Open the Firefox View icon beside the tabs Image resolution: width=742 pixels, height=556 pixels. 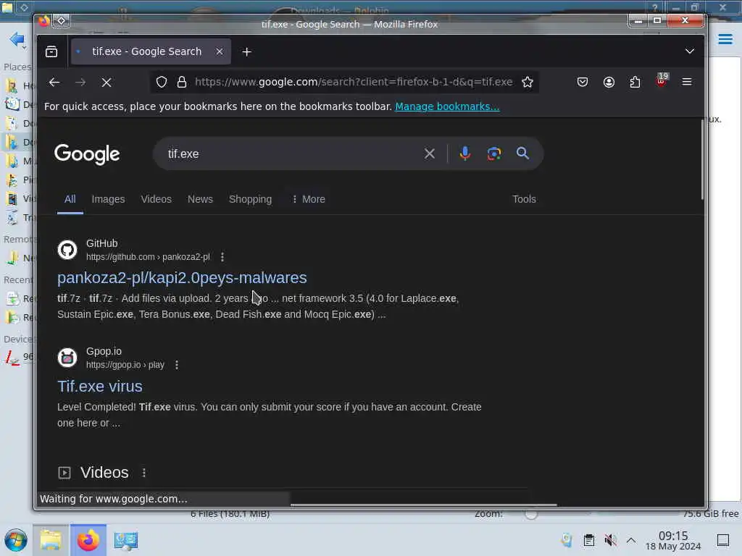(x=51, y=51)
